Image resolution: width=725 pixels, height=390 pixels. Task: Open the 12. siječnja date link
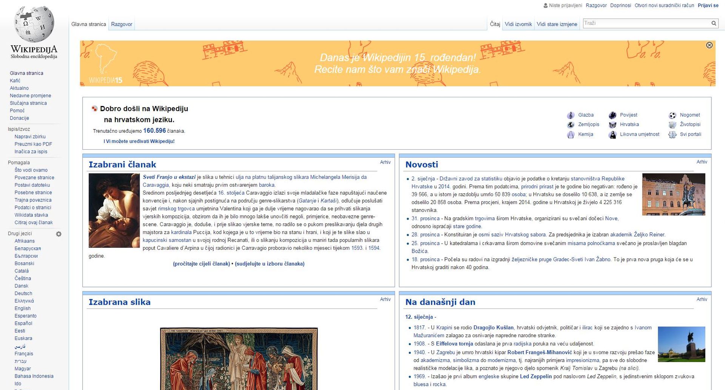coord(419,317)
